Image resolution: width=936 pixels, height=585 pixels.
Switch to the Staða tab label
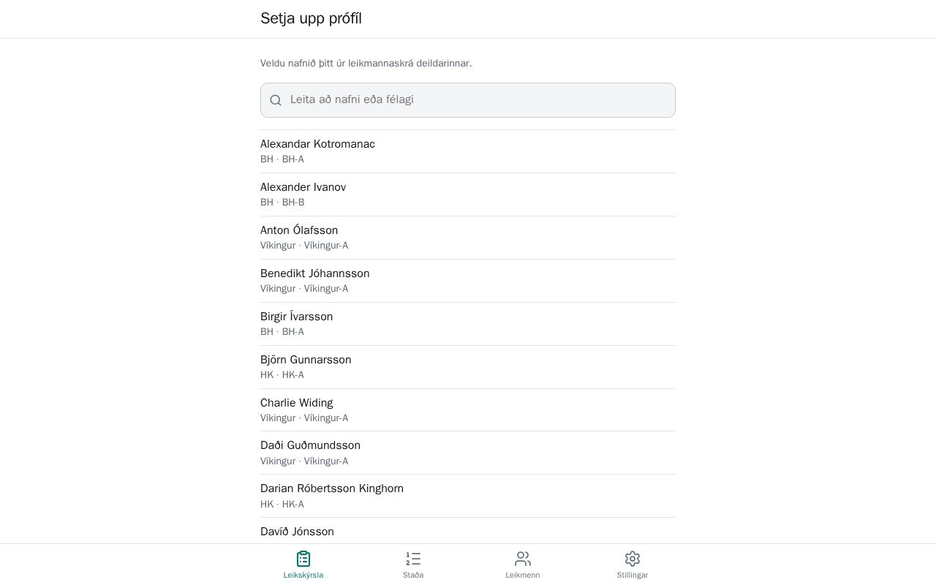(x=413, y=575)
